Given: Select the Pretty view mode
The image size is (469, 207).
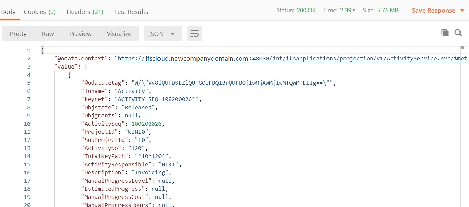Looking at the screenshot, I should pyautogui.click(x=18, y=34).
